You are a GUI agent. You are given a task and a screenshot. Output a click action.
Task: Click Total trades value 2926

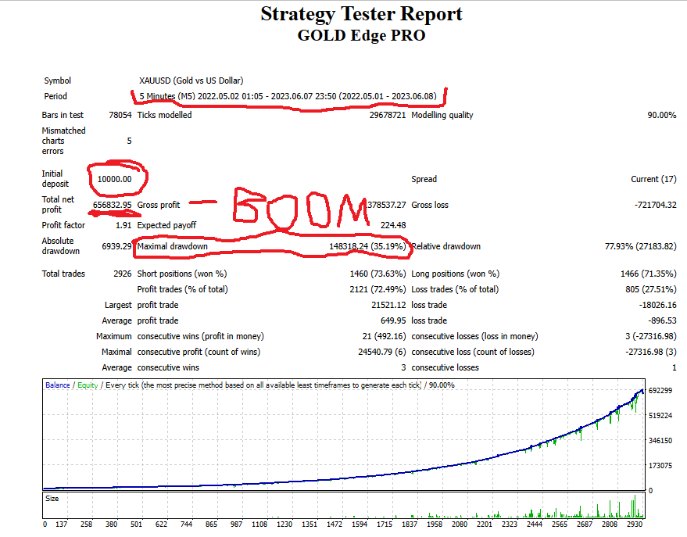click(122, 274)
